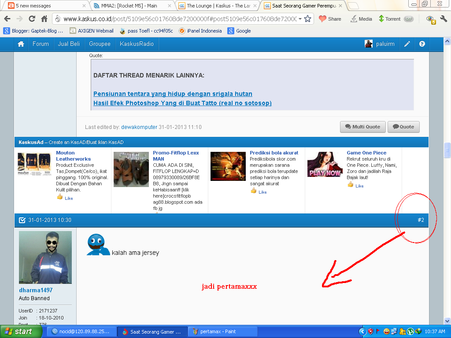Open Promo-Fitflop Lexx MAN ad title

coord(176,156)
